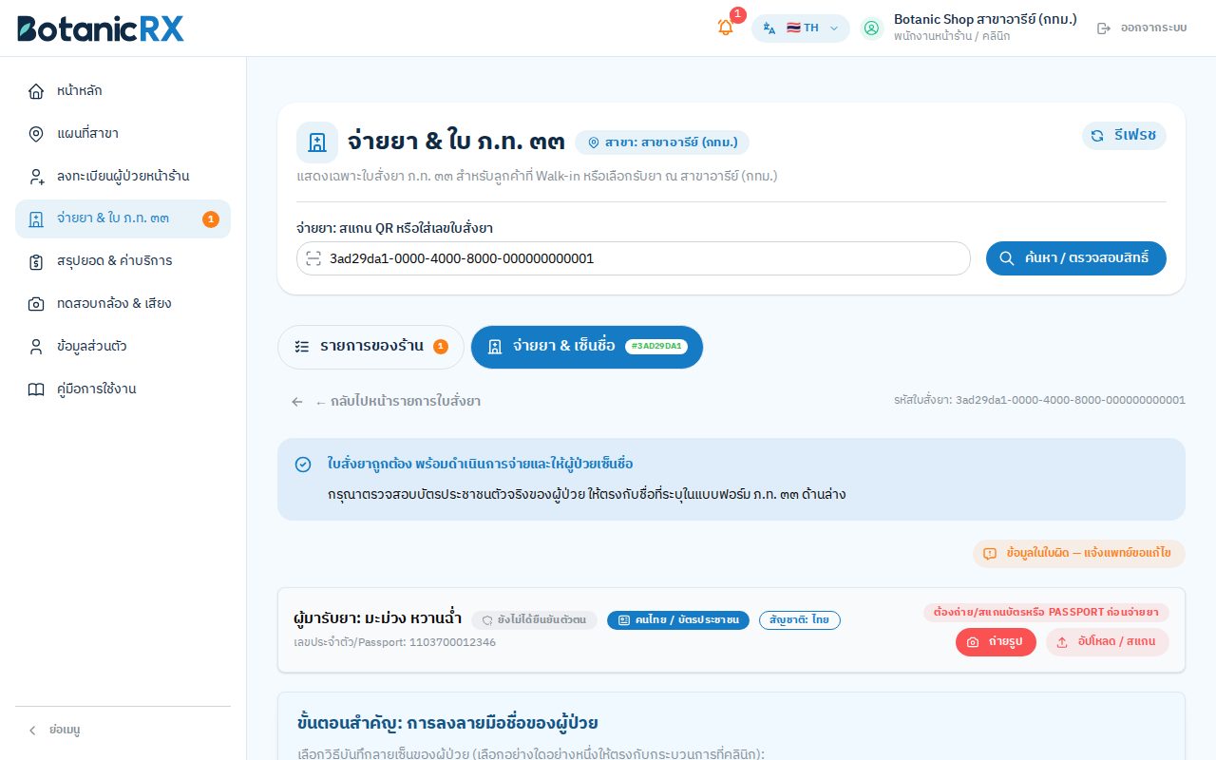
Task: Click the check-circle icon in the valid prescription banner
Action: pos(303,465)
